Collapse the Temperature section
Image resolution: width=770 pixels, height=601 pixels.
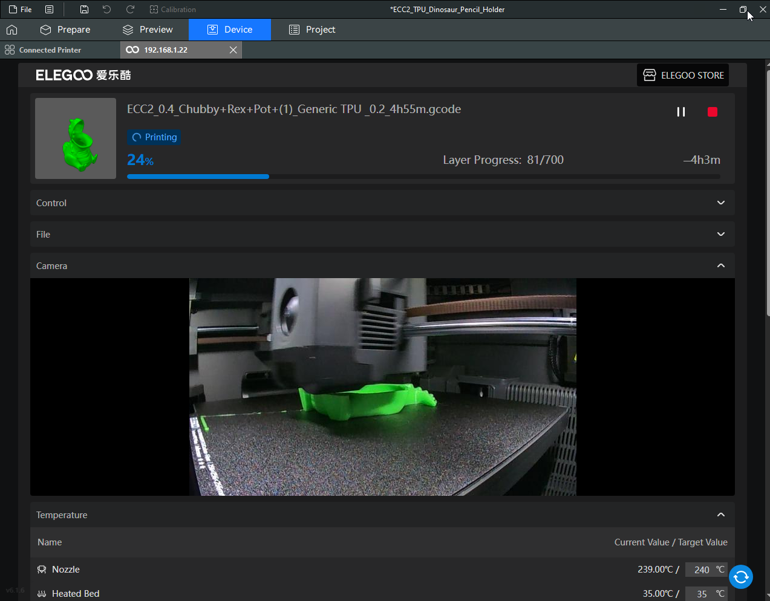click(x=720, y=515)
